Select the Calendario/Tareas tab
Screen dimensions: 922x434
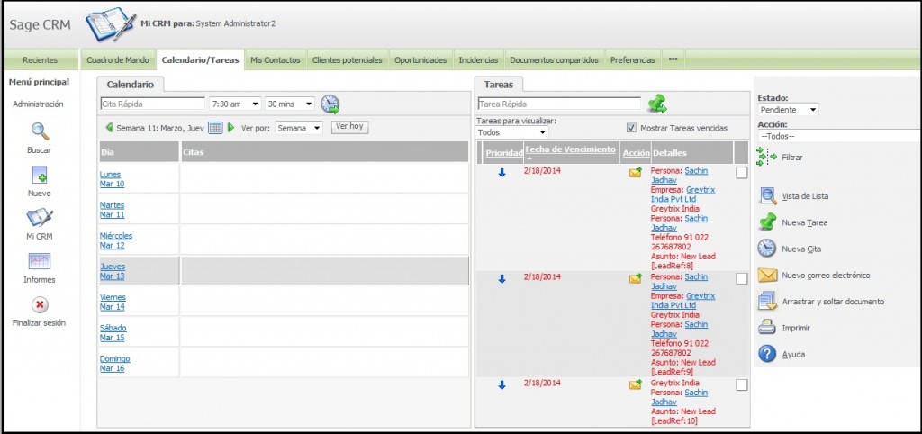200,60
